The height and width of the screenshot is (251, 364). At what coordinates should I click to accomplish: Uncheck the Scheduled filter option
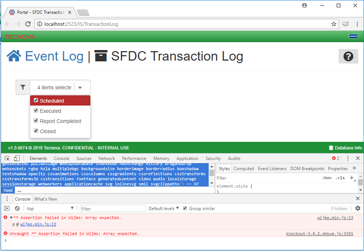(x=36, y=101)
